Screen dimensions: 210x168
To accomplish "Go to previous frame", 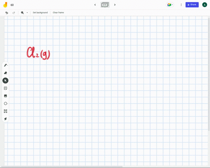I will click(95, 5).
